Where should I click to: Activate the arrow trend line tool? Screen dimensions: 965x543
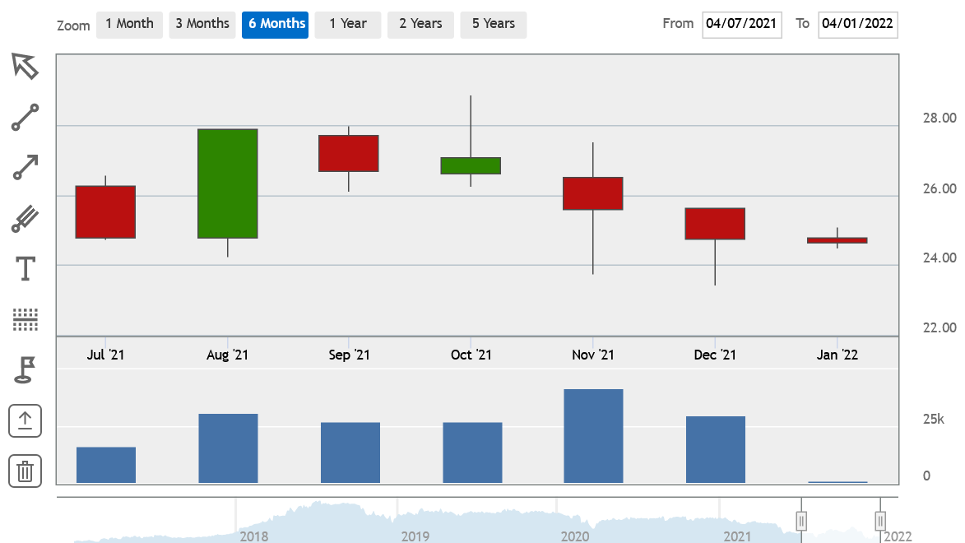[25, 166]
